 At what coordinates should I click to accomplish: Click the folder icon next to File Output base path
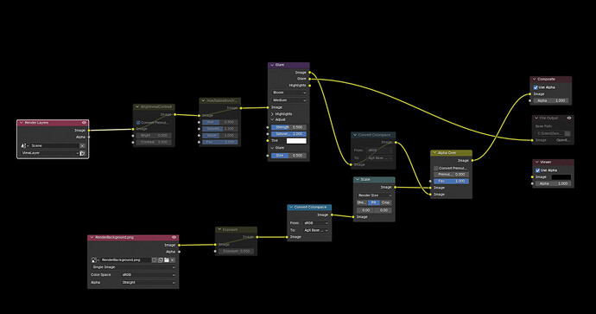[x=567, y=133]
